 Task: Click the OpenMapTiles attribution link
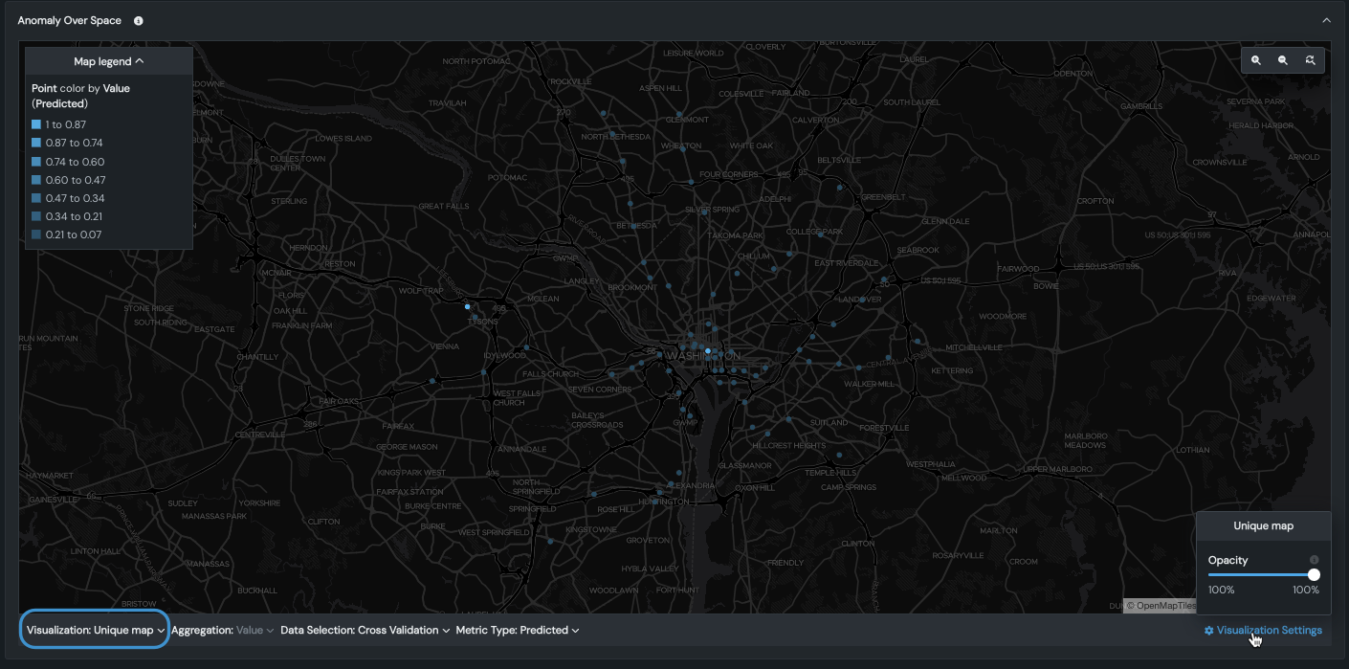tap(1161, 606)
